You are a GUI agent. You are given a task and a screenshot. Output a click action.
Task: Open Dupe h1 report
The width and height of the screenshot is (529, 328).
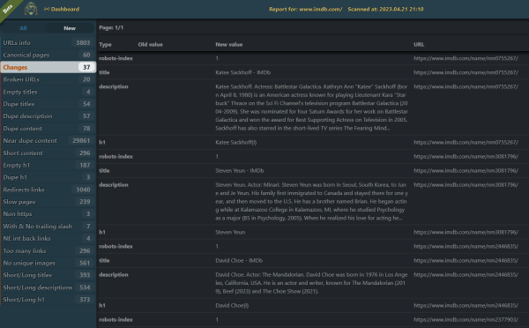tap(48, 177)
